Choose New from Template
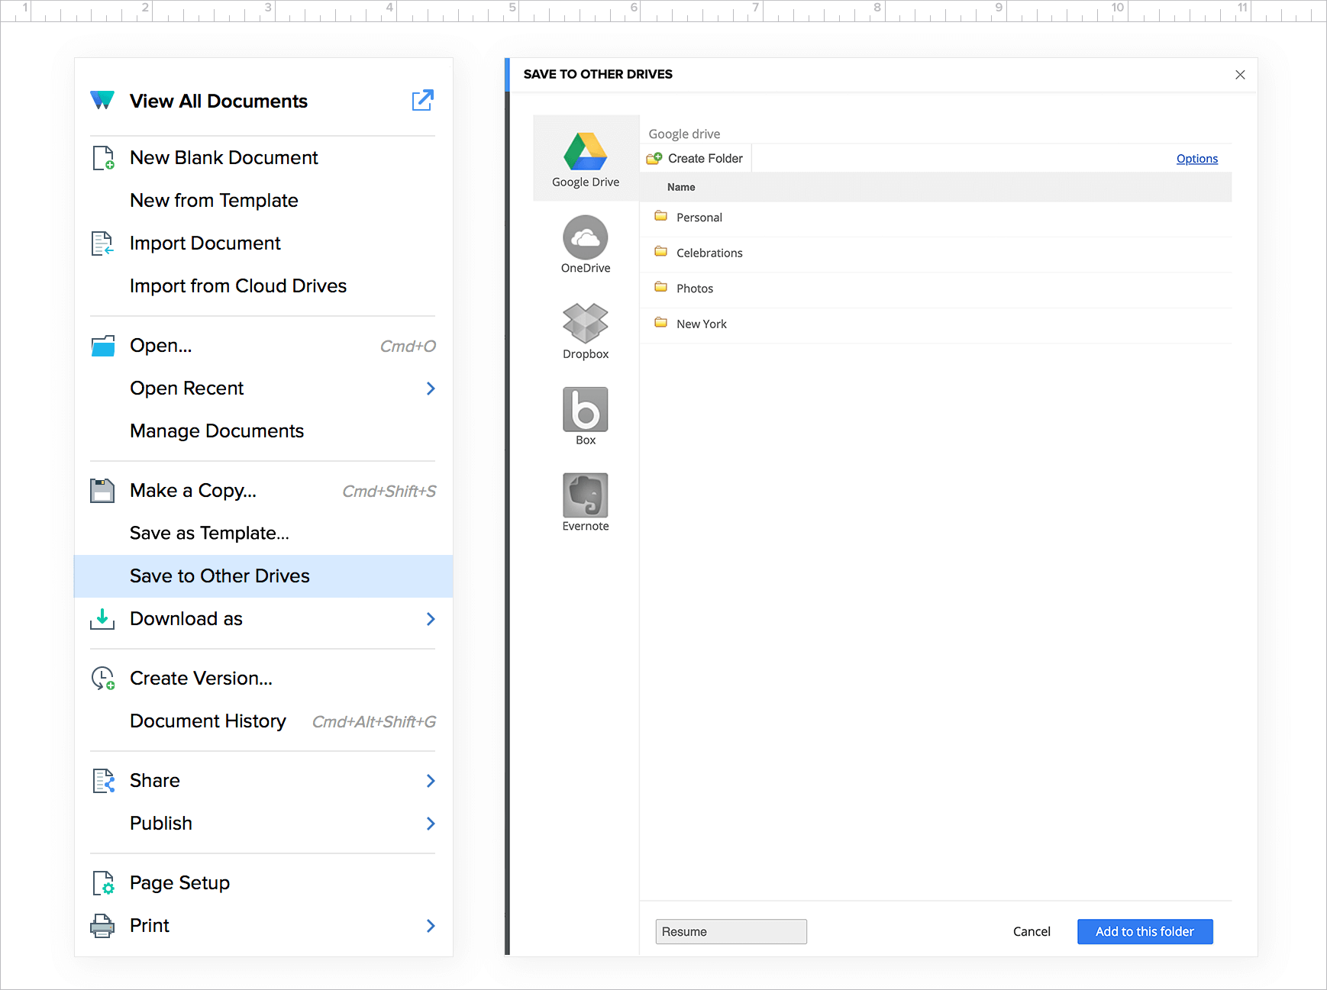This screenshot has width=1327, height=990. [214, 200]
